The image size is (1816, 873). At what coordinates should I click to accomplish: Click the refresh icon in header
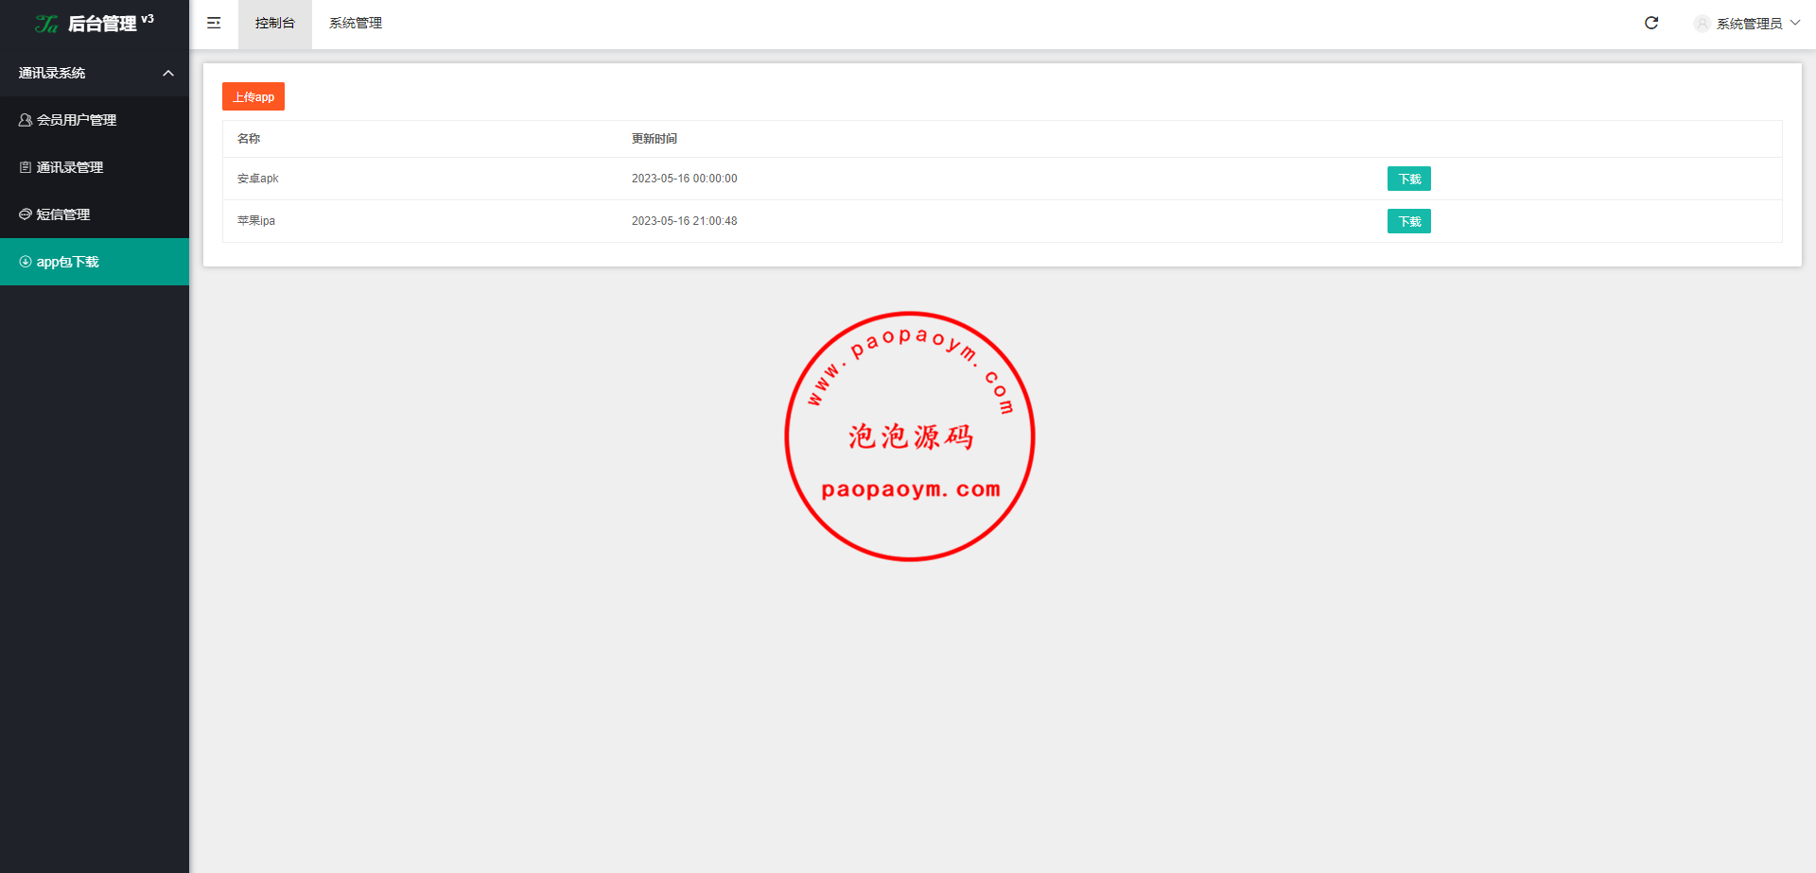(x=1651, y=23)
